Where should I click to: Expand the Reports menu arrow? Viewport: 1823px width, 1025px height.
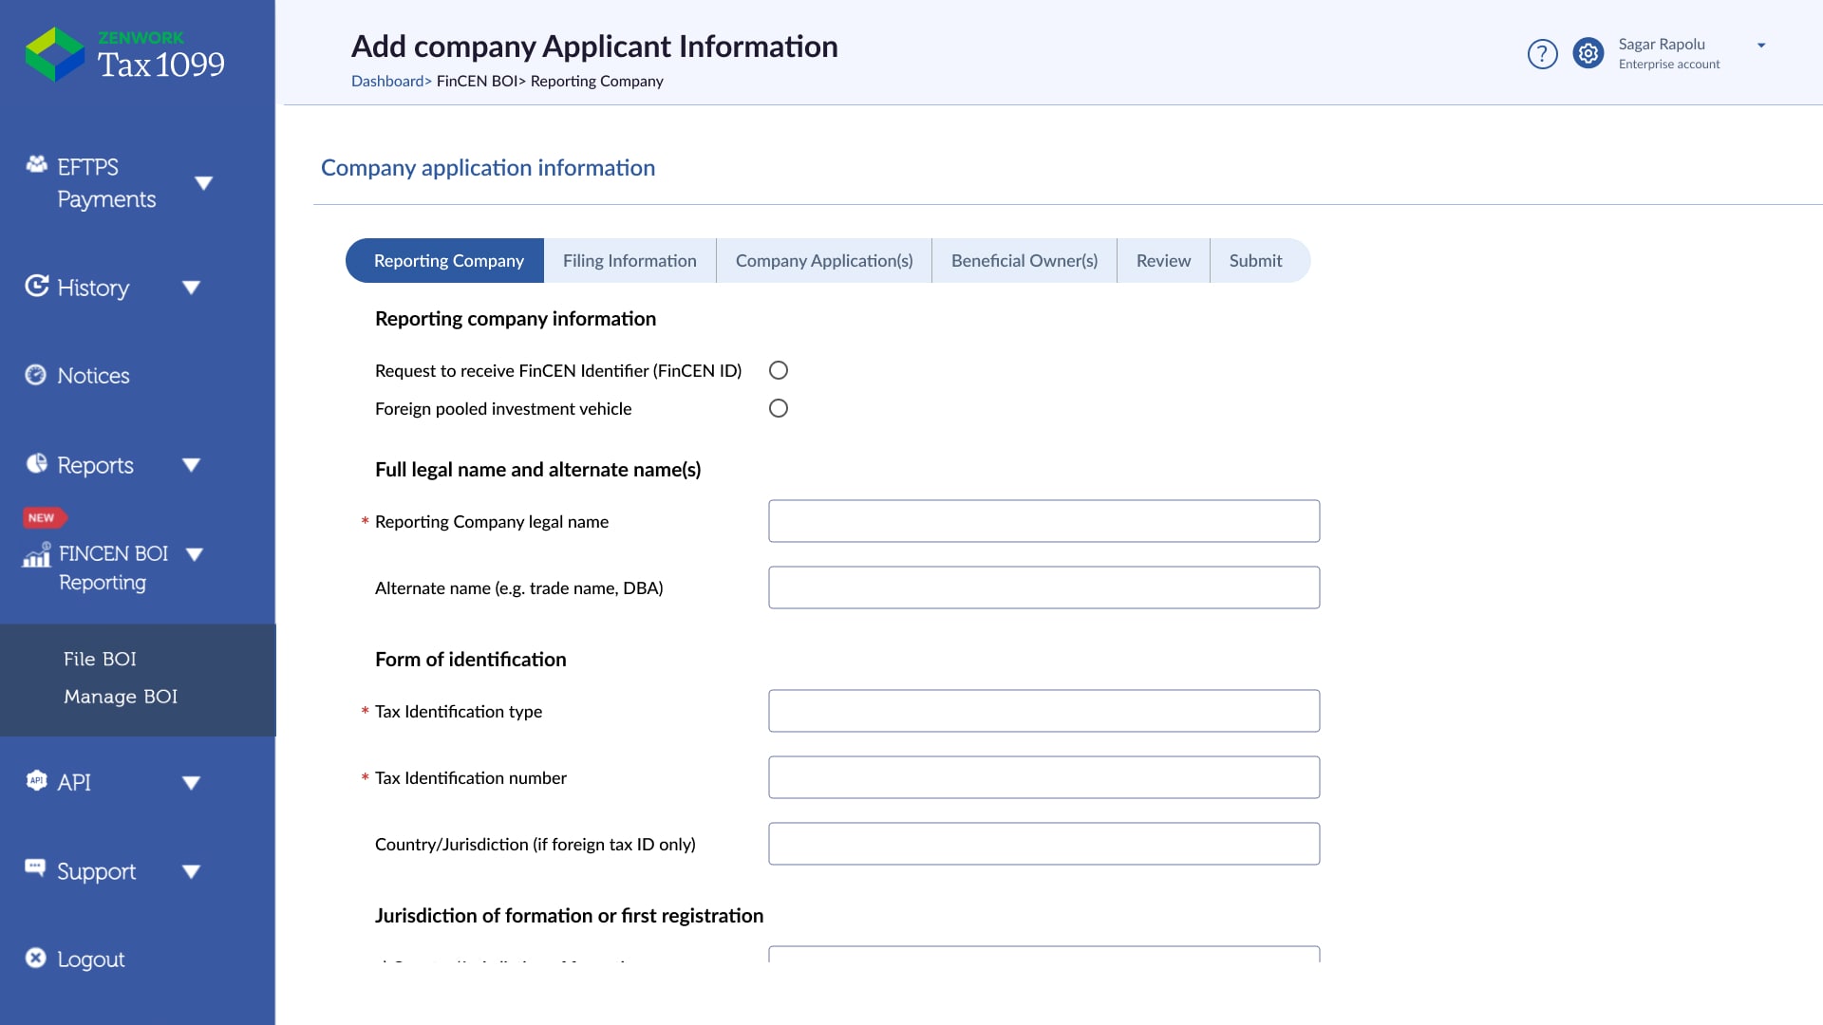point(191,465)
